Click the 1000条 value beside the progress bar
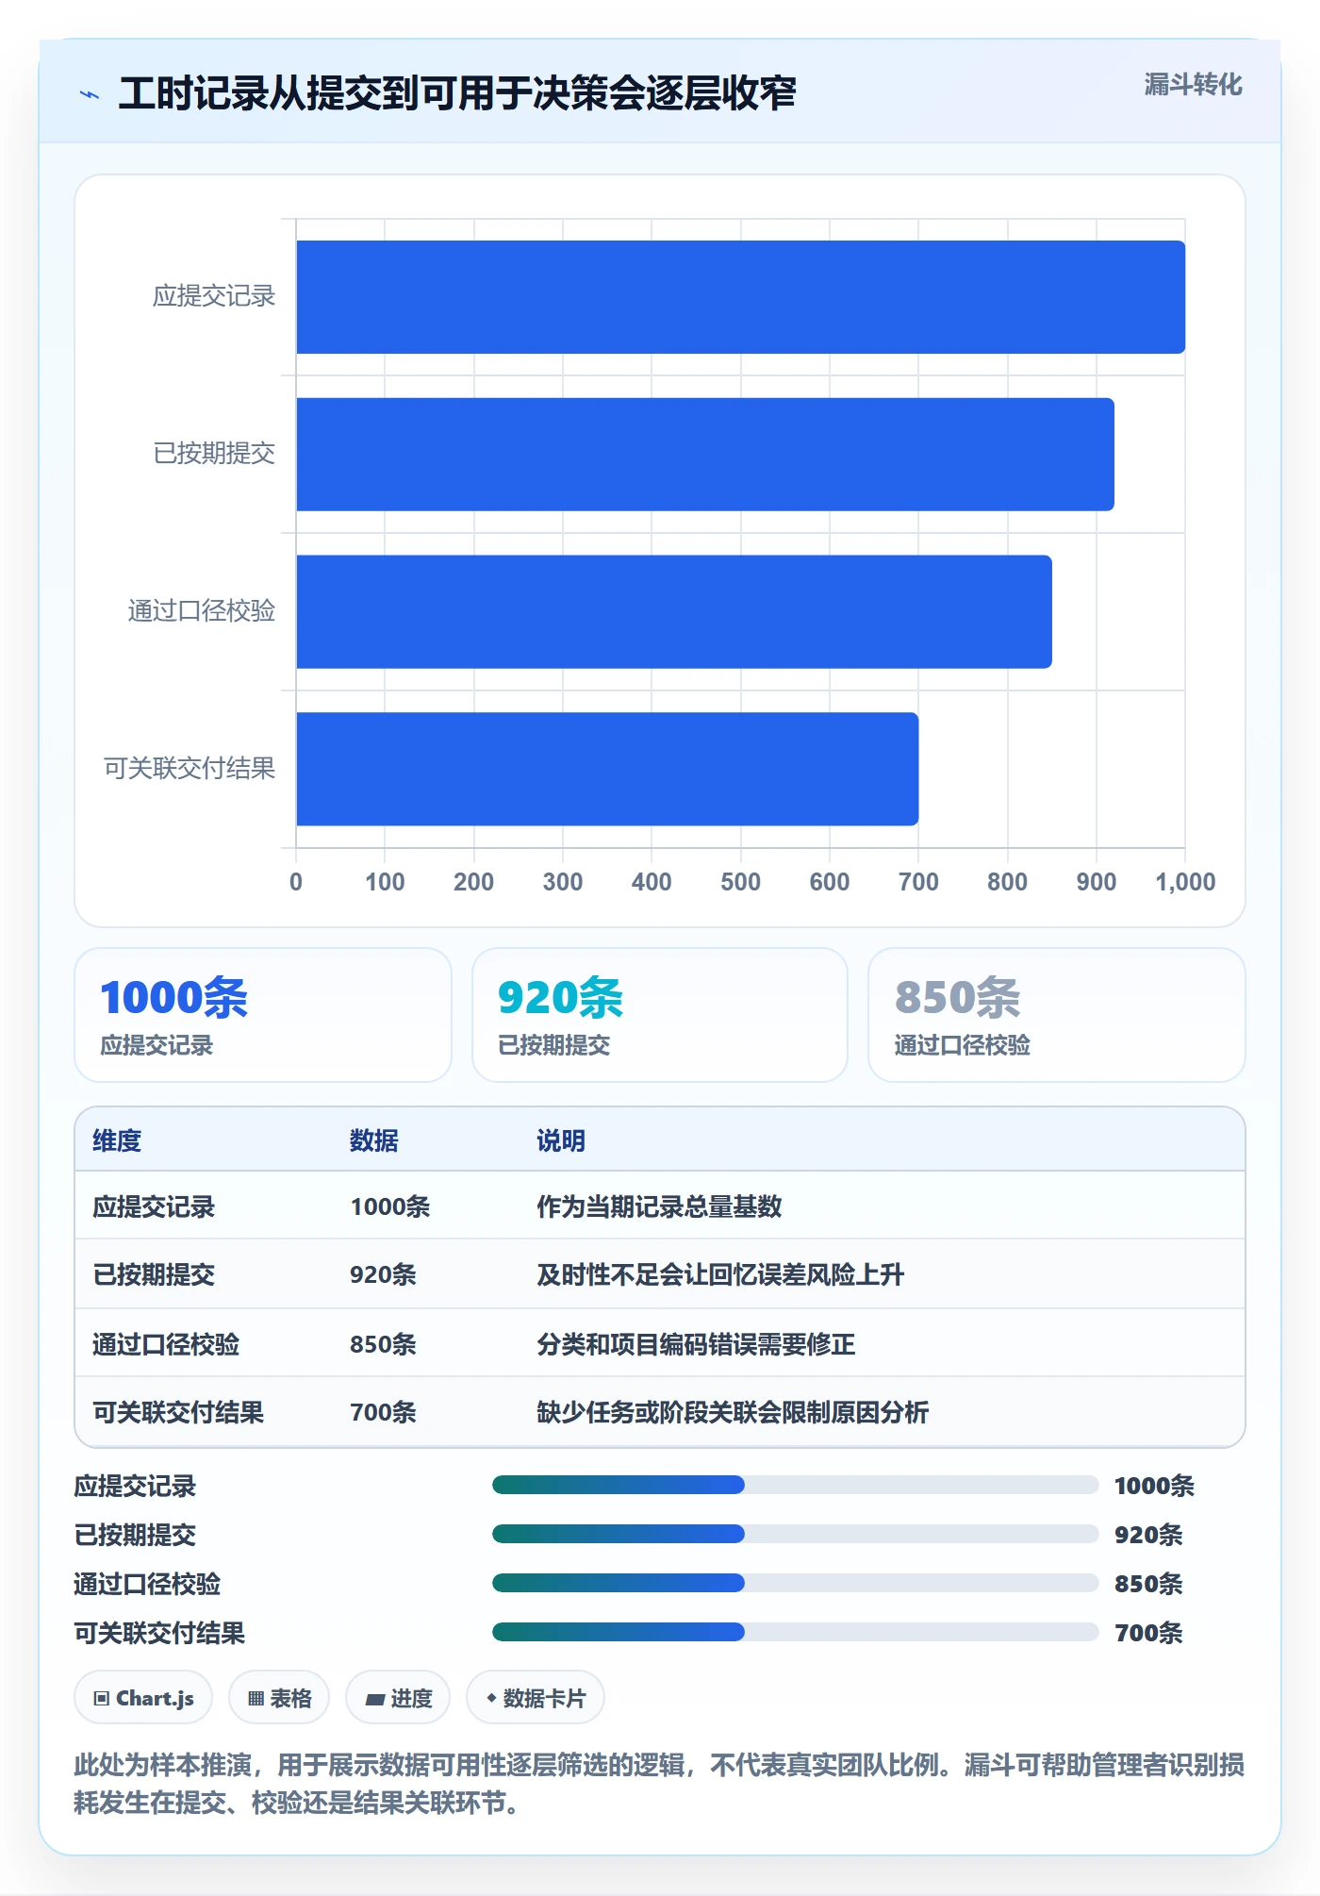This screenshot has height=1896, width=1320. click(x=1154, y=1486)
